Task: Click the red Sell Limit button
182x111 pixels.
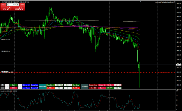Action: (x=51, y=88)
